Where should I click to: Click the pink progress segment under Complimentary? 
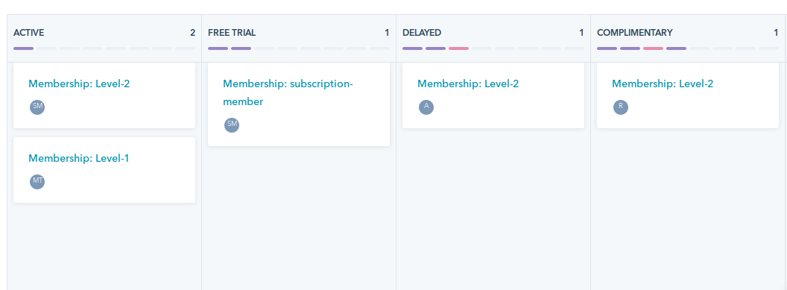pos(653,48)
